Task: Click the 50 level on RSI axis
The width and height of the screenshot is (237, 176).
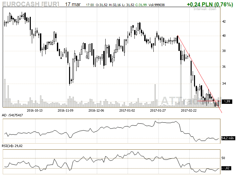Action: (x=223, y=158)
